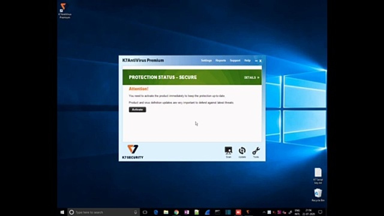Click the PROTECTION STATUS - SECURE banner
Screen dimensions: 384x216
192,77
